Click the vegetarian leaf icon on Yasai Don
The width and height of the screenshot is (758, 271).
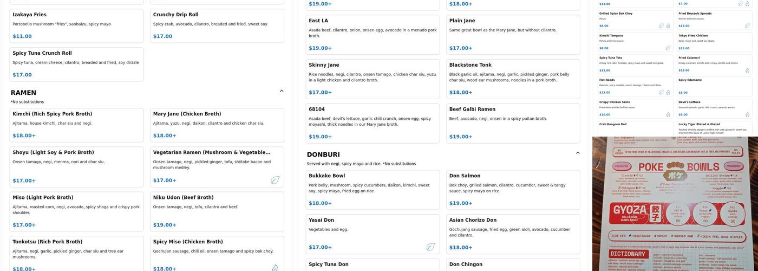(430, 247)
